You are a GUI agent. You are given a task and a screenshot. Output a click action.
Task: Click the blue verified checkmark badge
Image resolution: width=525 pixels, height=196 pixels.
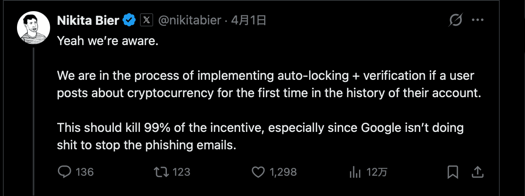coord(130,20)
